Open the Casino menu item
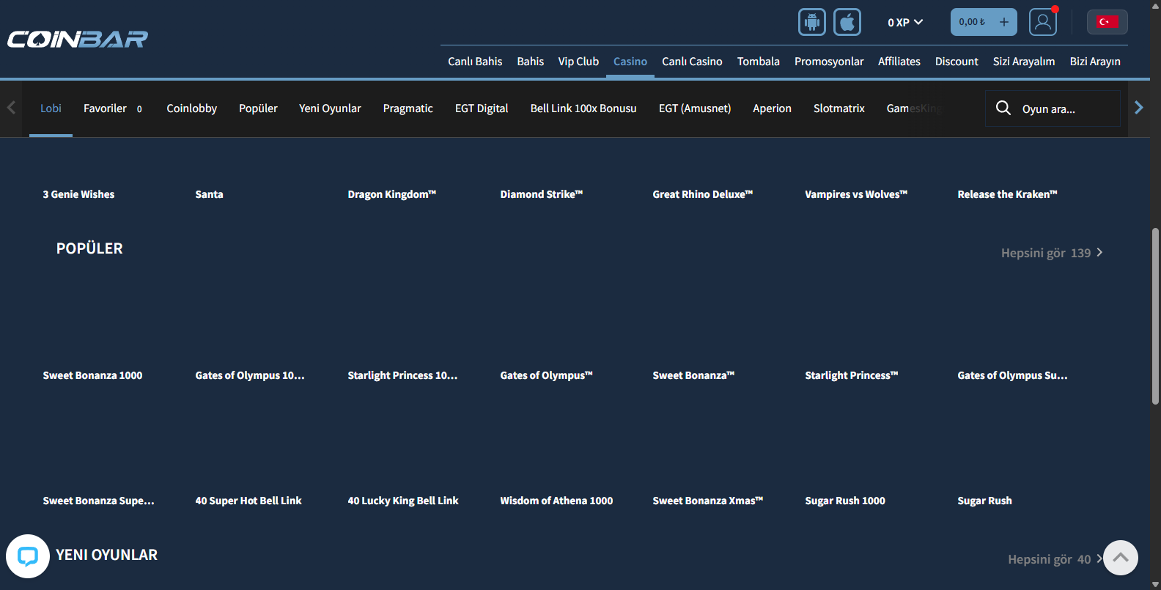The height and width of the screenshot is (590, 1161). [x=630, y=62]
